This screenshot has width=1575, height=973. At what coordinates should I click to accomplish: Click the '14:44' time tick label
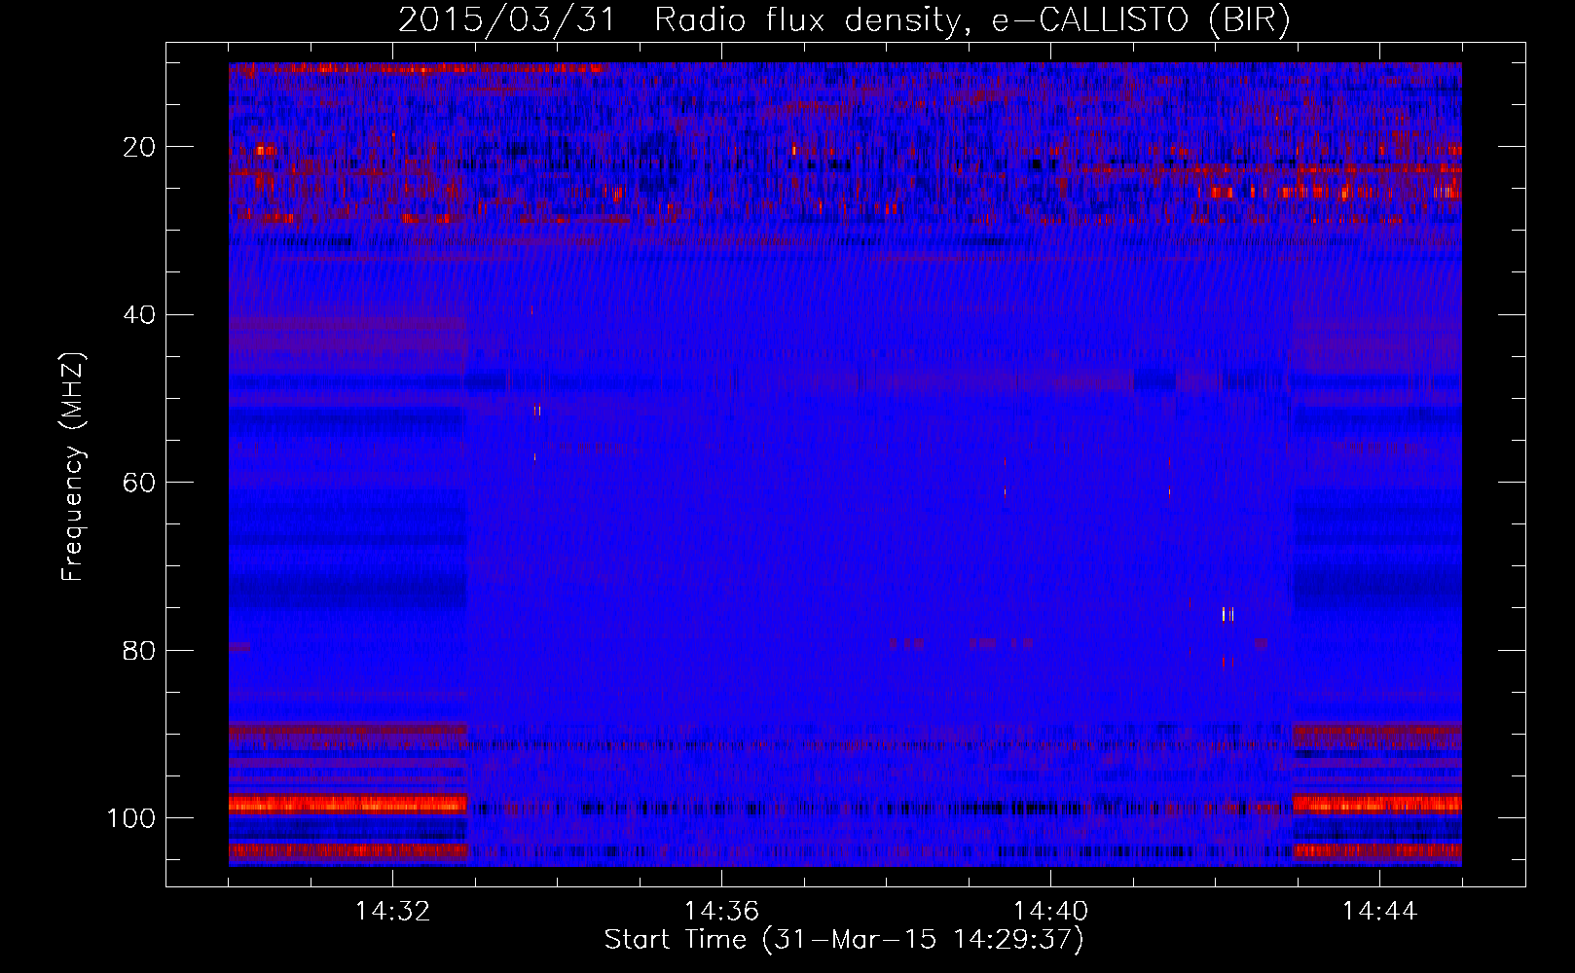[x=1379, y=912]
